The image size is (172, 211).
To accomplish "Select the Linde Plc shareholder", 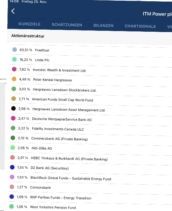I will point(42,60).
